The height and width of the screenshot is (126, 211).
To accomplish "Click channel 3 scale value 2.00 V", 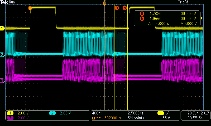I will point(23,118).
